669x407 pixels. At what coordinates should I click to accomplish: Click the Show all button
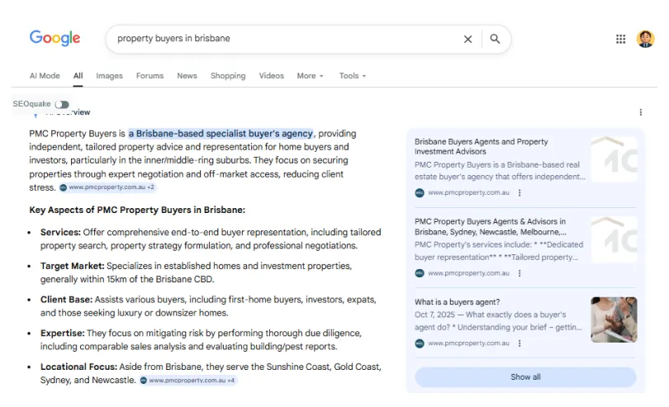pyautogui.click(x=525, y=377)
